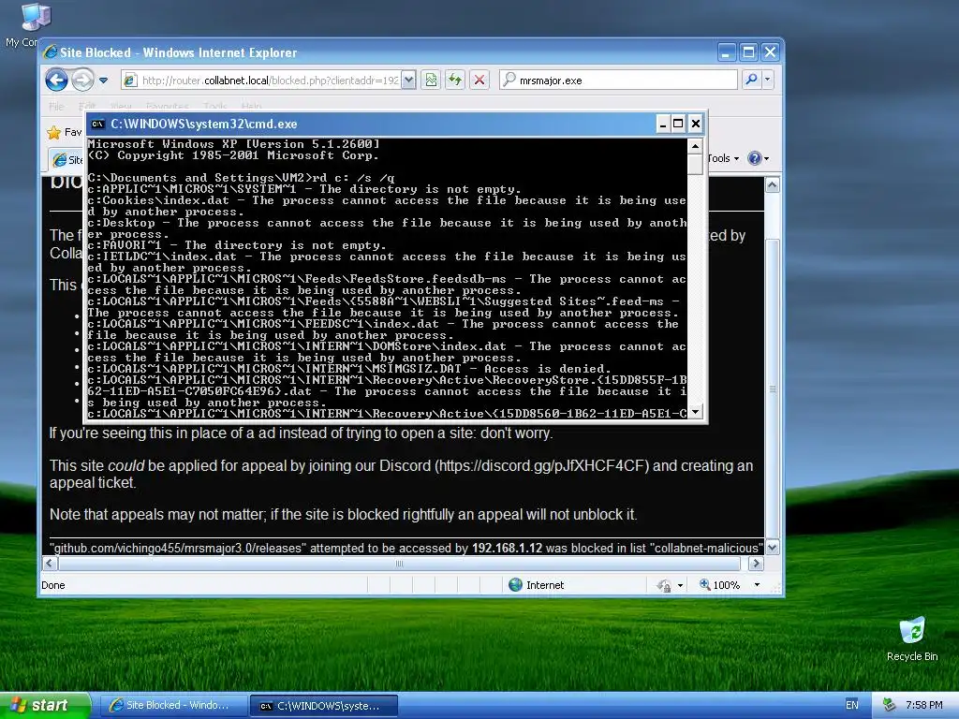The image size is (959, 719).
Task: Refresh the page in Internet Explorer
Action: pos(455,81)
